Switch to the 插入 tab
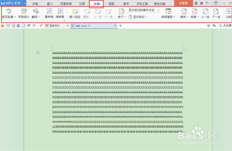The width and height of the screenshot is (232, 151). click(x=50, y=4)
